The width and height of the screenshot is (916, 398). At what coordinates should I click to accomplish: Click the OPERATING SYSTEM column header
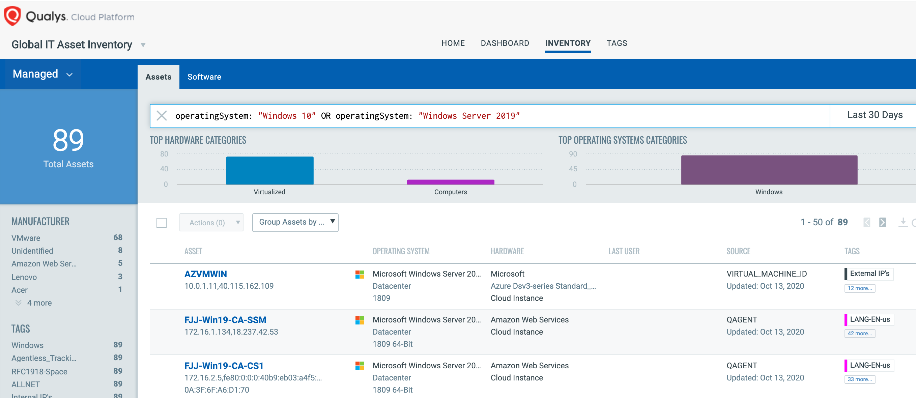[x=401, y=252]
